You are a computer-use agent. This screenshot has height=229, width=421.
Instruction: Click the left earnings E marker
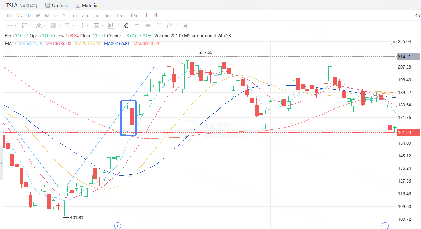[118, 226]
